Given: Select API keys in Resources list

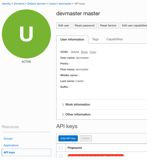Looking at the screenshot, I should click(x=26, y=152).
